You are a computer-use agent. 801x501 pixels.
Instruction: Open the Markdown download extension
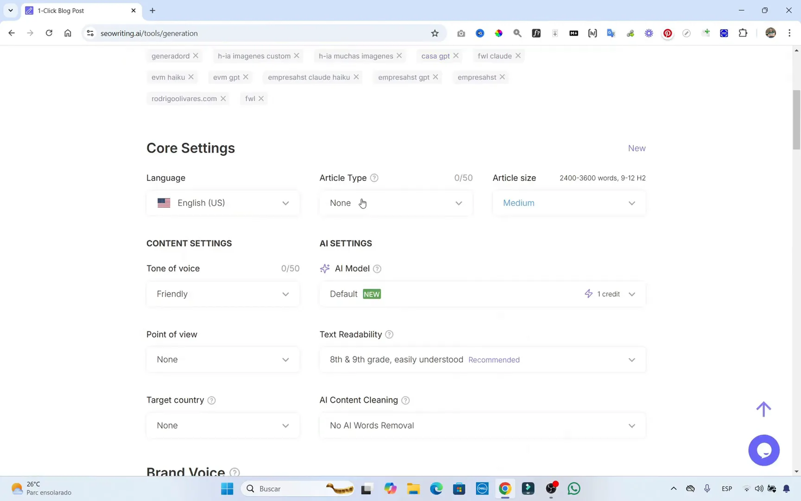(x=574, y=33)
